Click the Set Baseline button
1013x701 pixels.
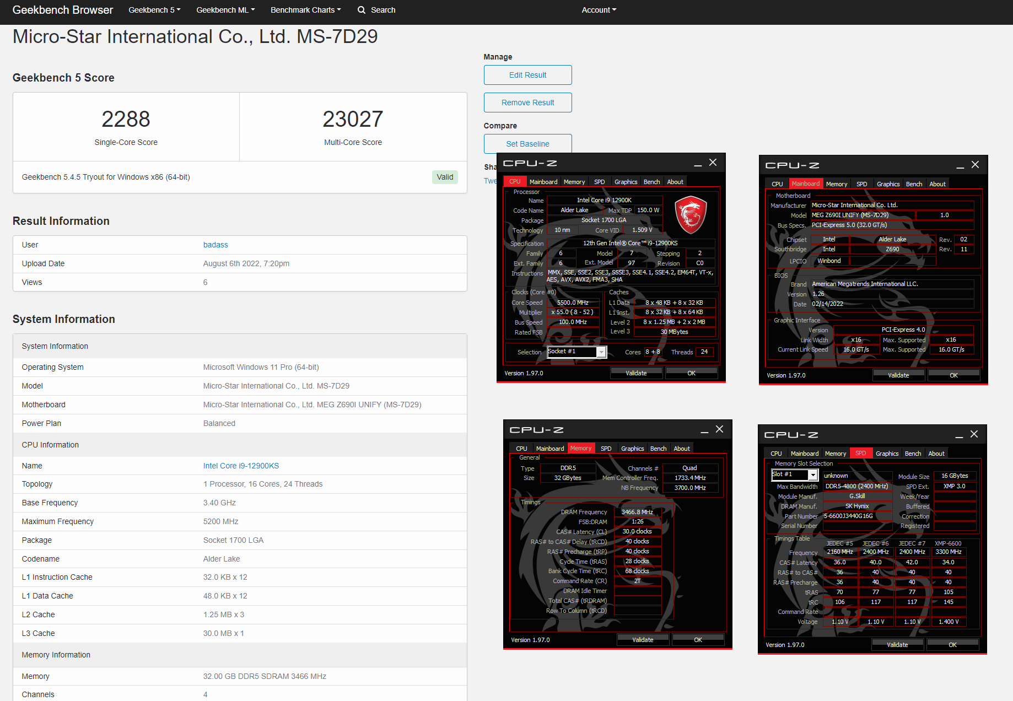point(528,143)
